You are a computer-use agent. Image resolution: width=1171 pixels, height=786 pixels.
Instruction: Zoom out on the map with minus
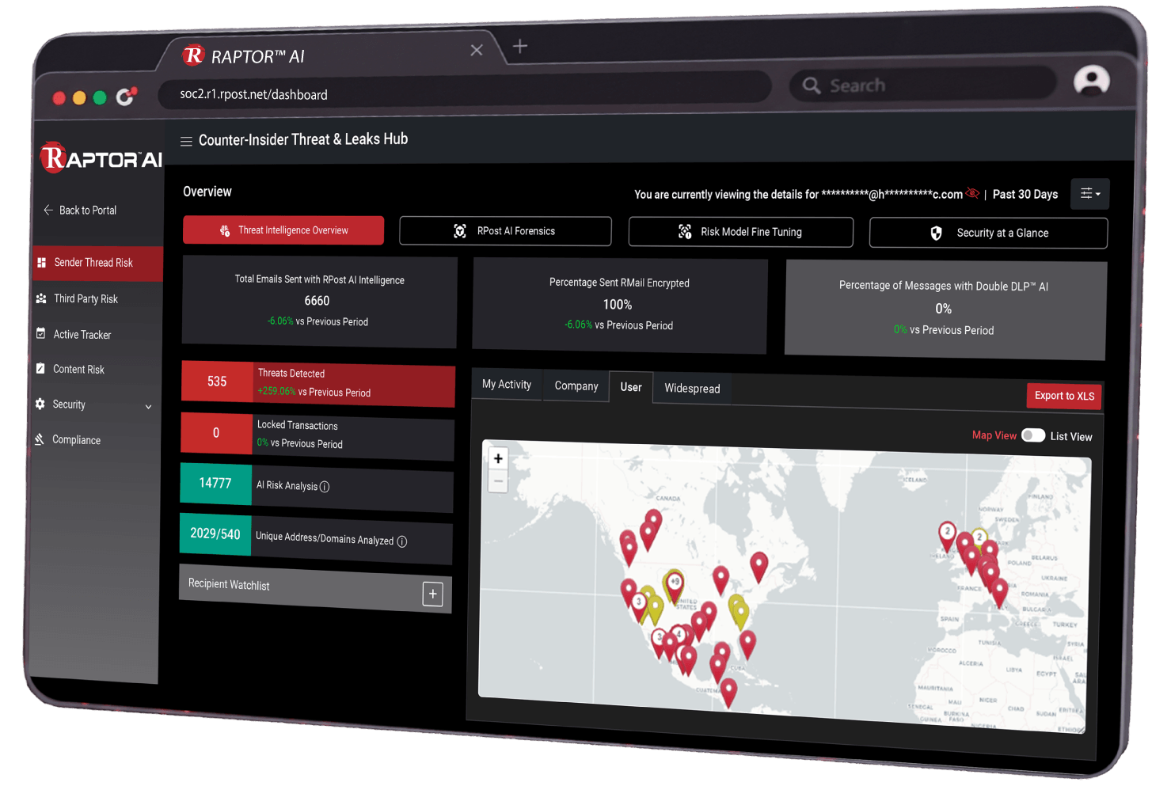pos(498,480)
